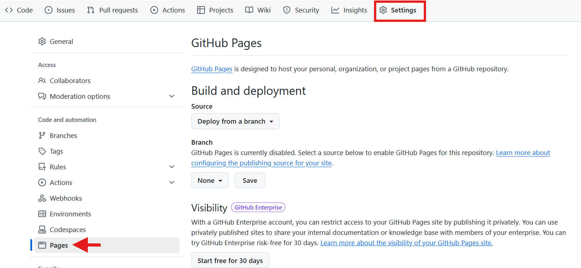Click the Webhooks icon in sidebar
The height and width of the screenshot is (268, 581).
point(42,198)
